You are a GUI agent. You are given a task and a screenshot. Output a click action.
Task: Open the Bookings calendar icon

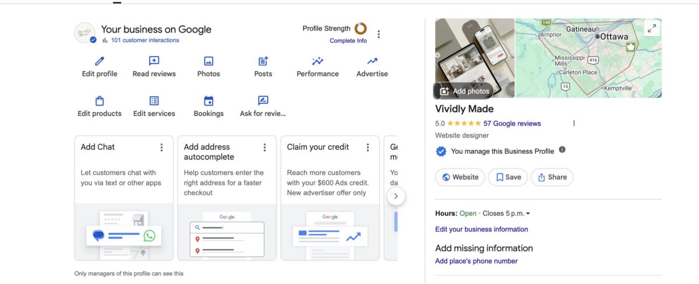[209, 101]
